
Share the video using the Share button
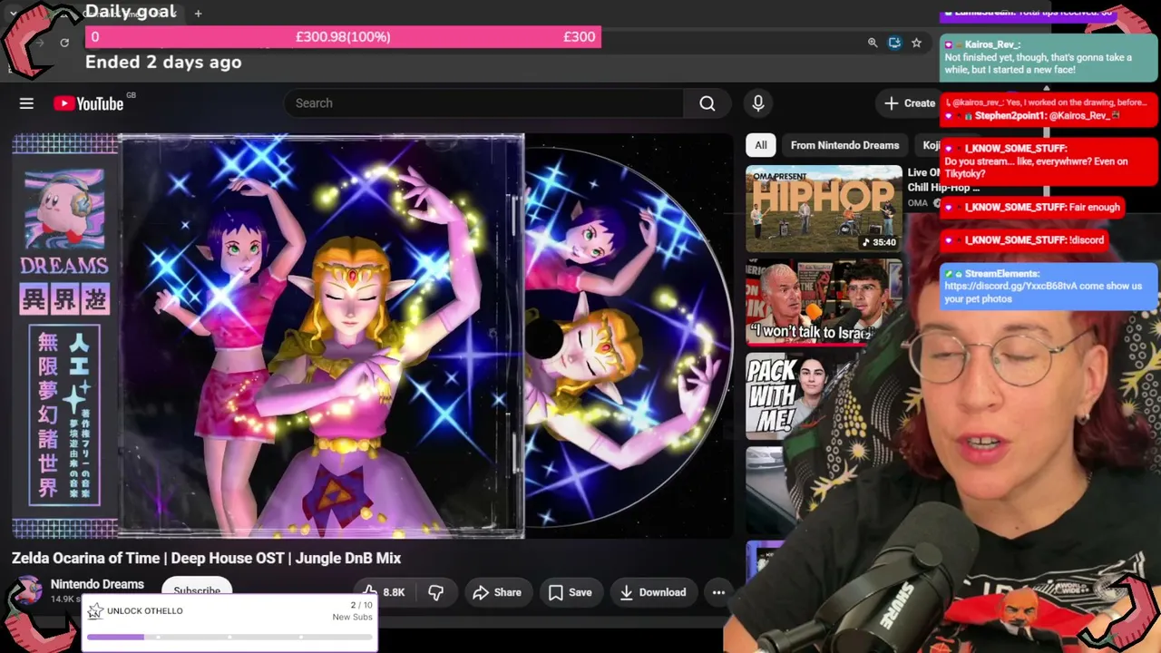tap(497, 592)
